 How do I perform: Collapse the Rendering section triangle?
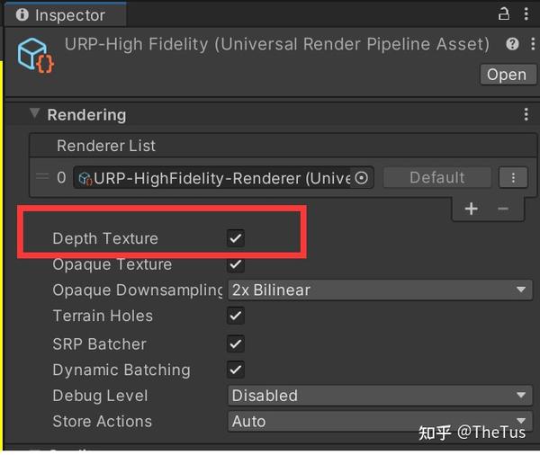click(35, 114)
